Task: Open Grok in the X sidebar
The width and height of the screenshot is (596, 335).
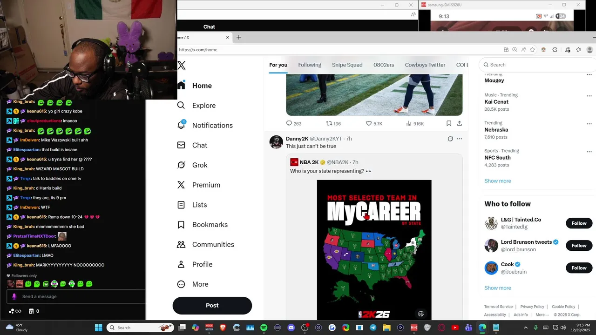Action: tap(192, 165)
